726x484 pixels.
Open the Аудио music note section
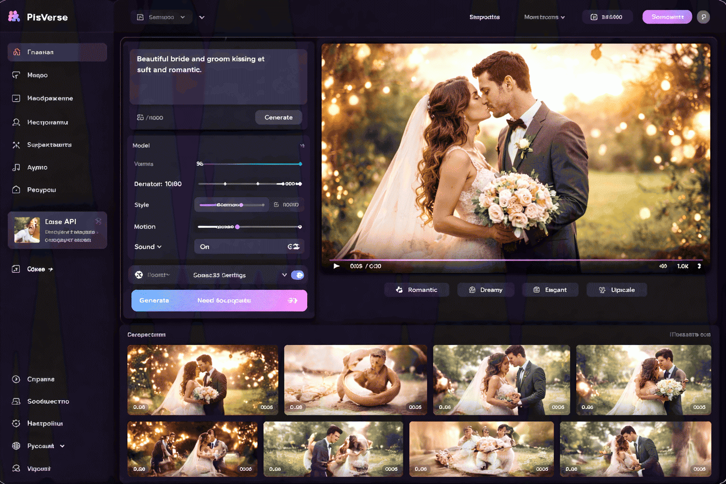point(16,167)
